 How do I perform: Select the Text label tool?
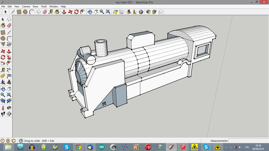9,76
